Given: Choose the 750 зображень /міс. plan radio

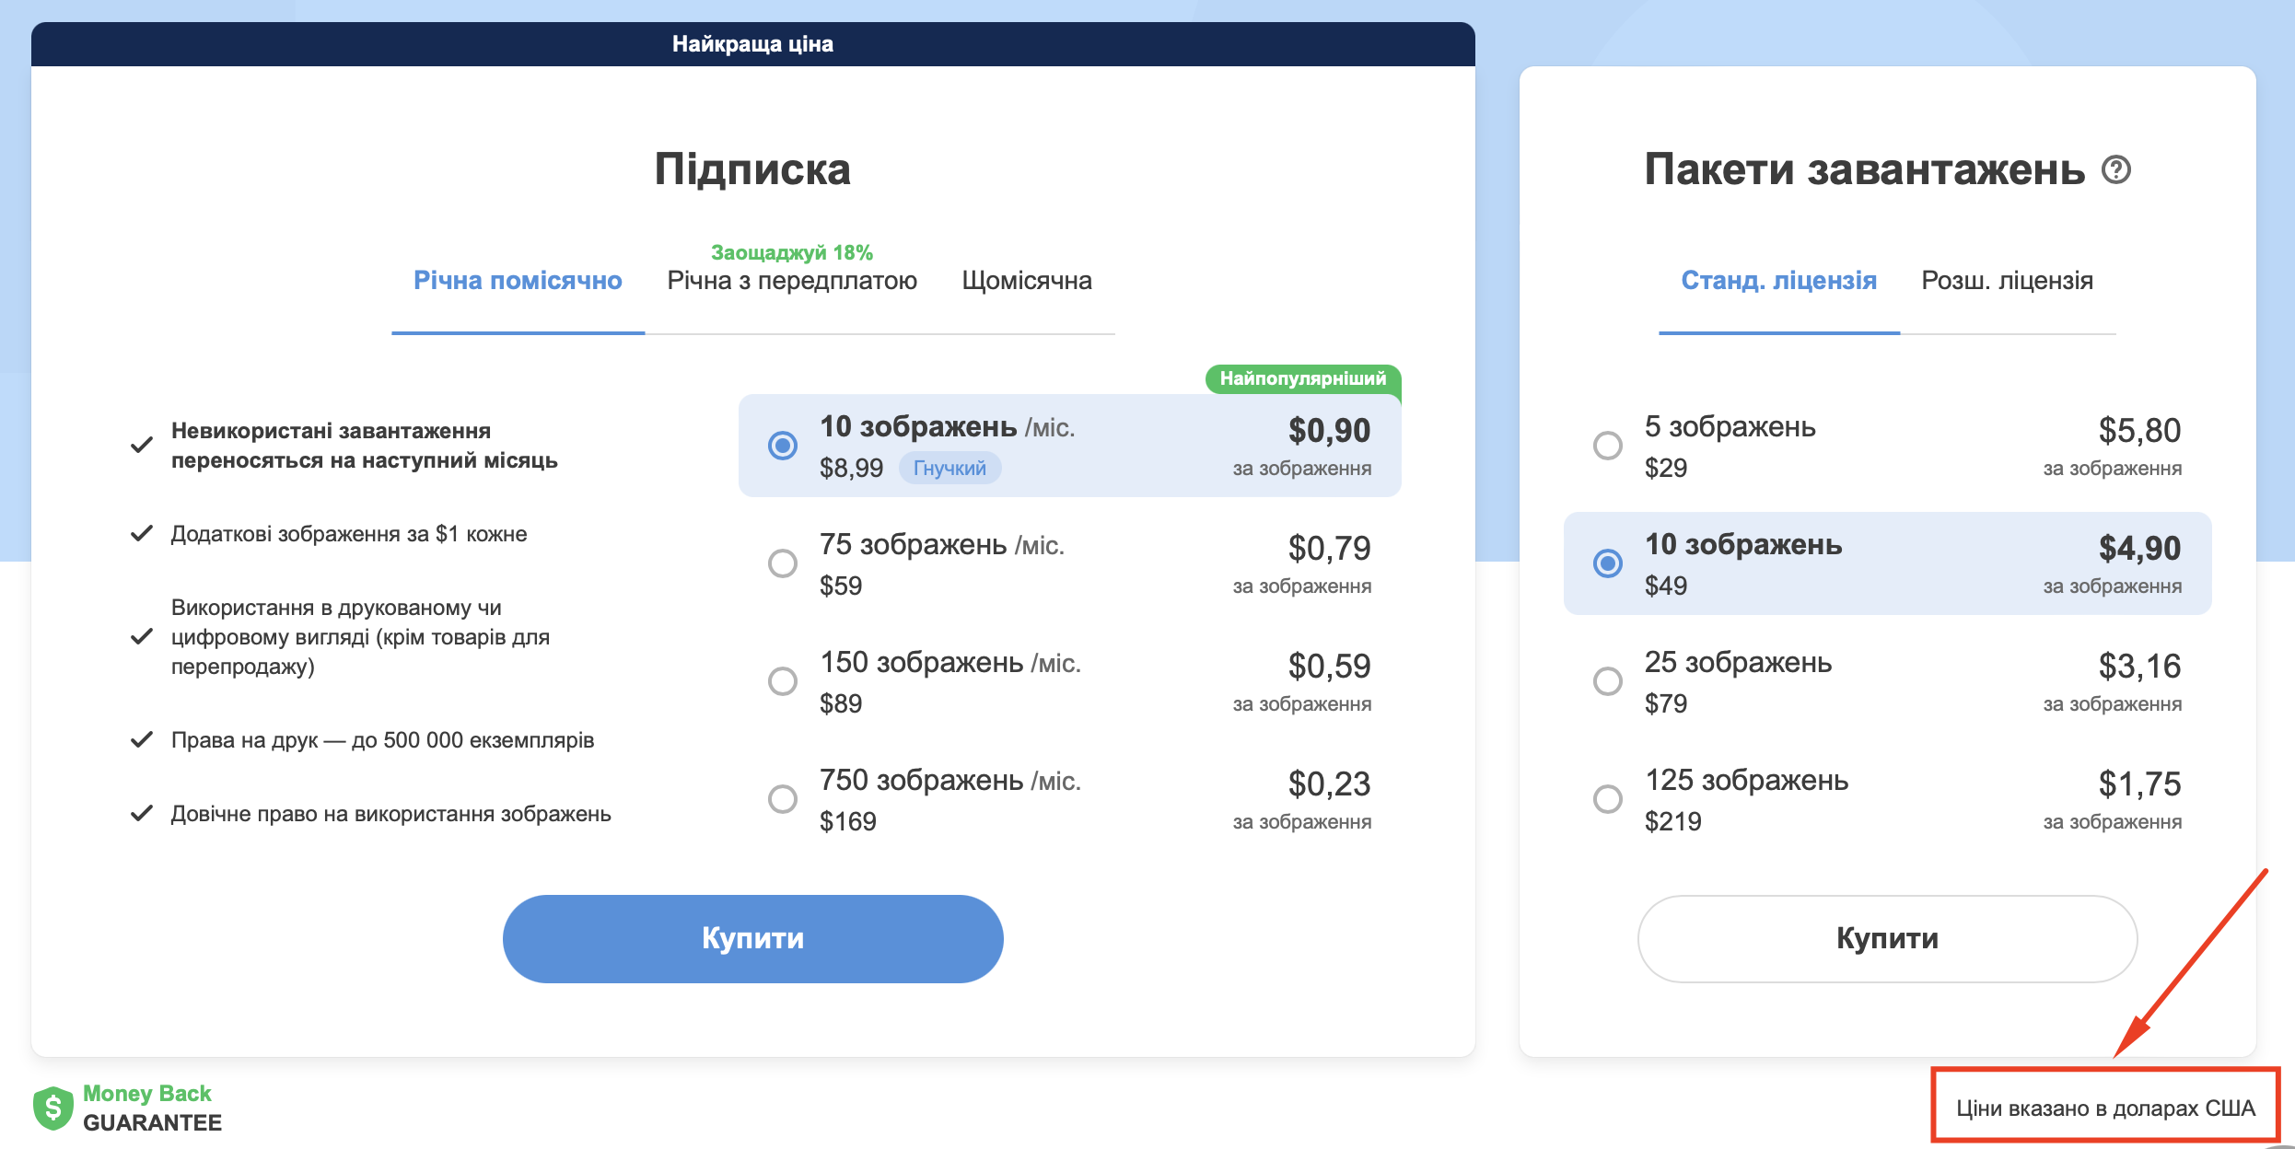Looking at the screenshot, I should click(783, 799).
